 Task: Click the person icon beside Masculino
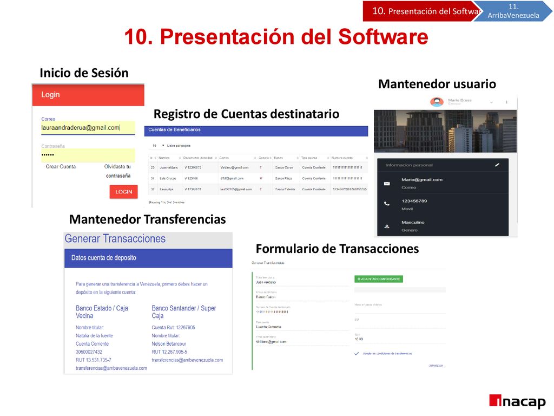[x=387, y=226]
